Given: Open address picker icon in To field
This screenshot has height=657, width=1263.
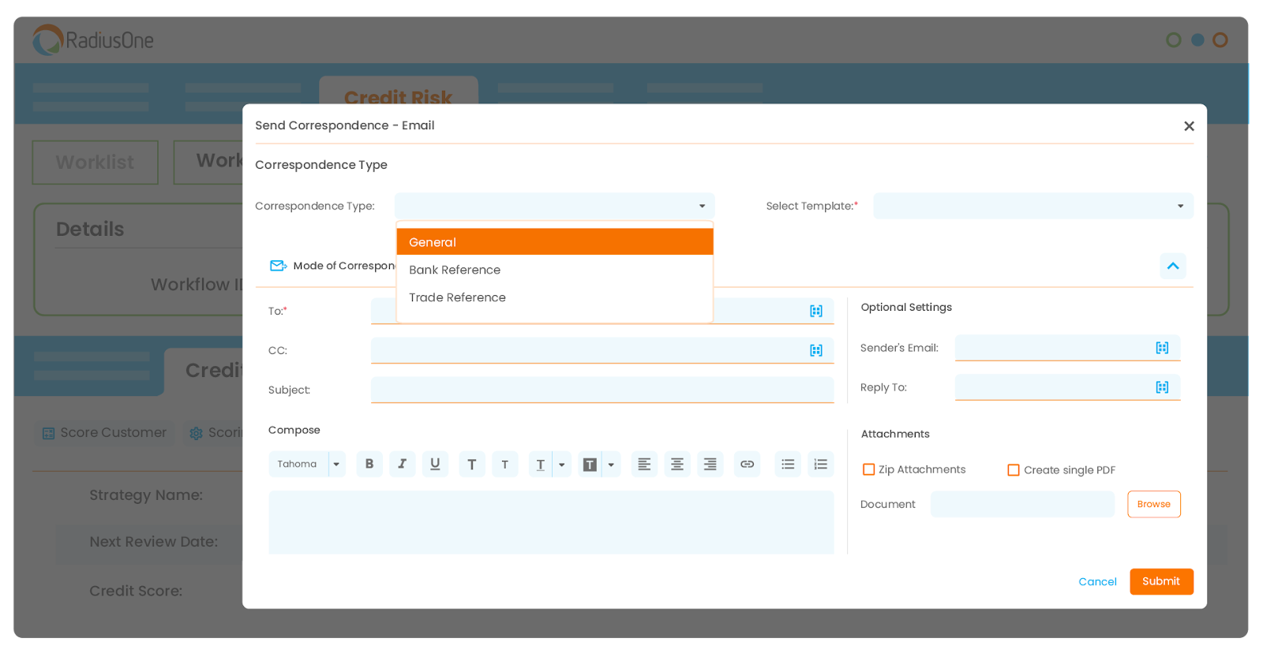Looking at the screenshot, I should pos(816,311).
